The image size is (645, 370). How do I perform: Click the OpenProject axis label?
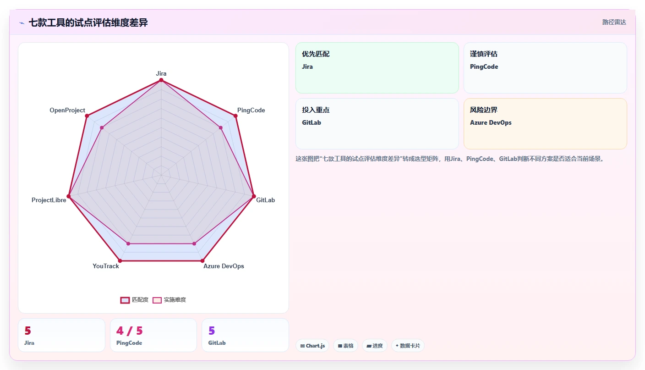[x=67, y=110]
